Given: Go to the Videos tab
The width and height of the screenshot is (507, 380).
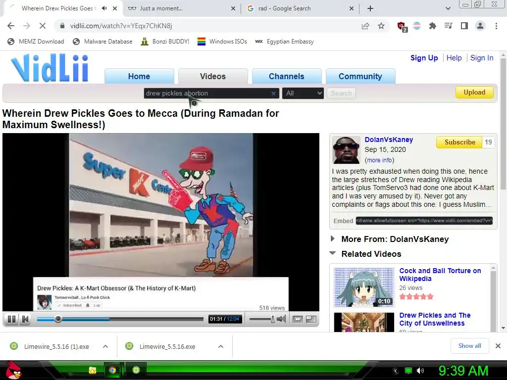Looking at the screenshot, I should click(x=213, y=76).
